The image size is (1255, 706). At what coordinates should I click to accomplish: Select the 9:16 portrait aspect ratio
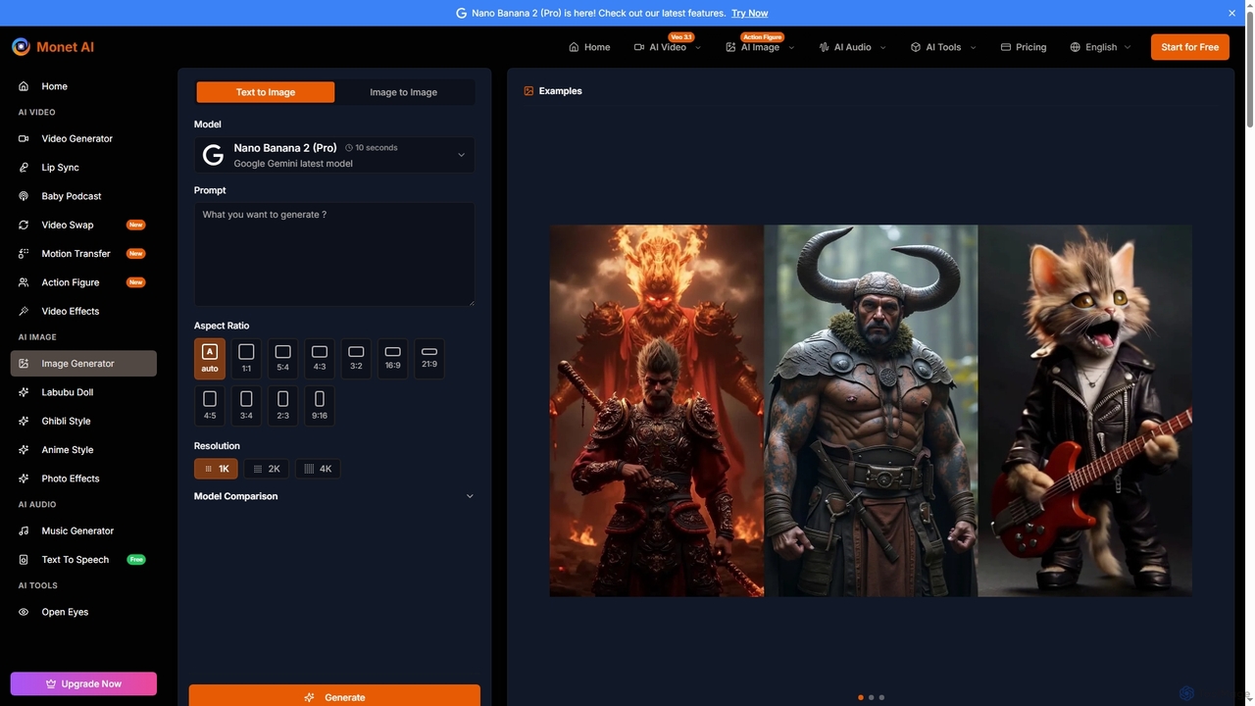click(320, 406)
